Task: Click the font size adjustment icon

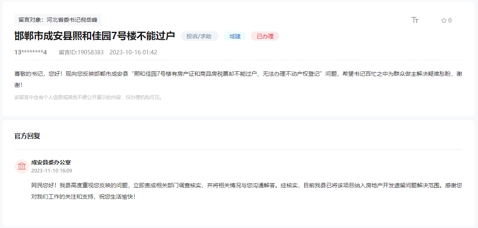Action: pyautogui.click(x=415, y=21)
